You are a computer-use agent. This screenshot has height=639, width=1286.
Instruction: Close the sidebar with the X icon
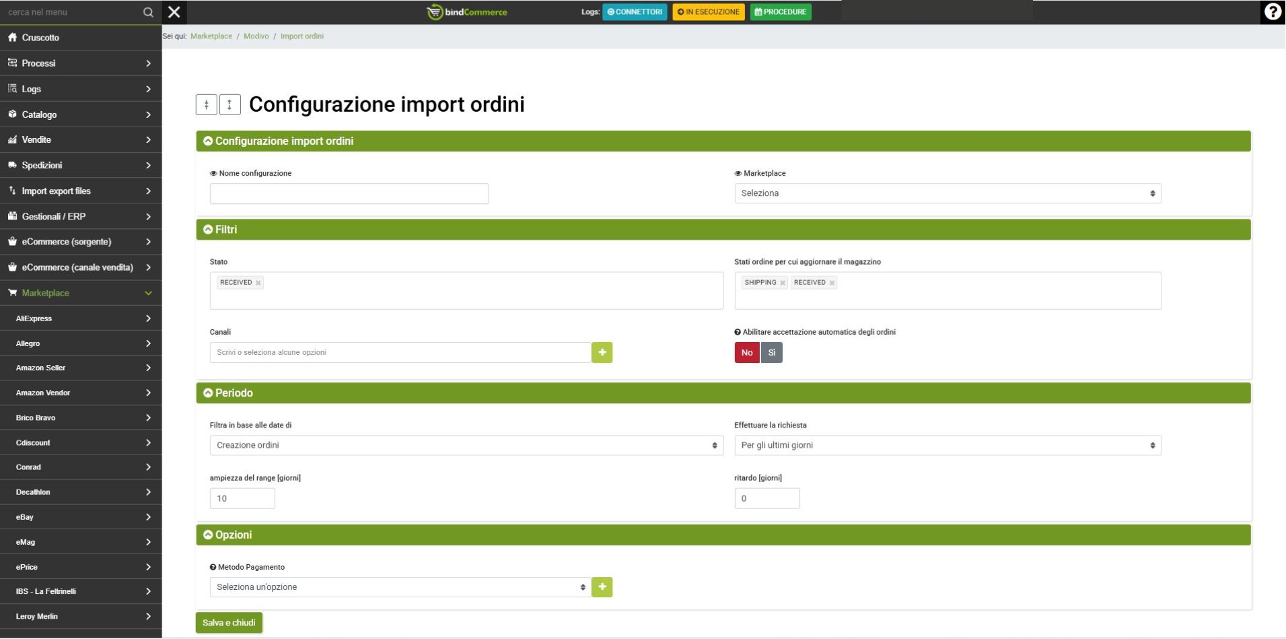(174, 12)
